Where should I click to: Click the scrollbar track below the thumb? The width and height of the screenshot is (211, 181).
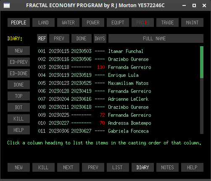tap(202, 106)
